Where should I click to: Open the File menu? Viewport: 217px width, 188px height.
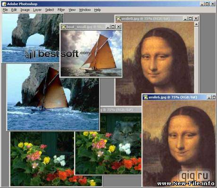[x=5, y=10]
